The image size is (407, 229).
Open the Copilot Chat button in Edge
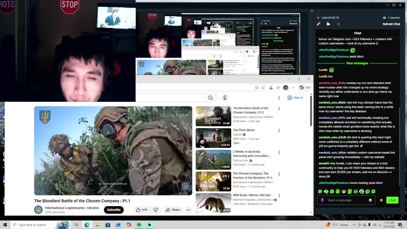[305, 88]
